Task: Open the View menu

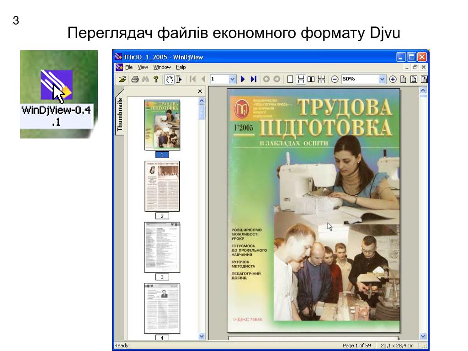Action: pyautogui.click(x=143, y=67)
